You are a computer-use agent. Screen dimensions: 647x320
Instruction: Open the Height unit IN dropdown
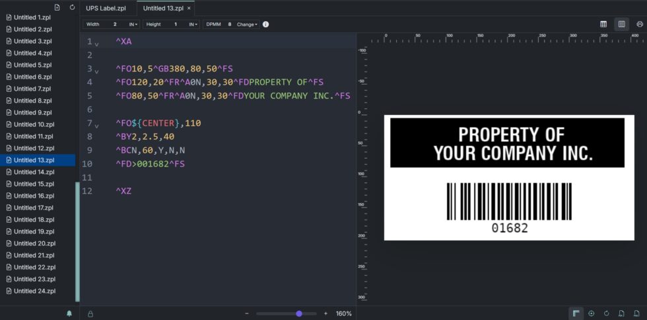tap(193, 24)
